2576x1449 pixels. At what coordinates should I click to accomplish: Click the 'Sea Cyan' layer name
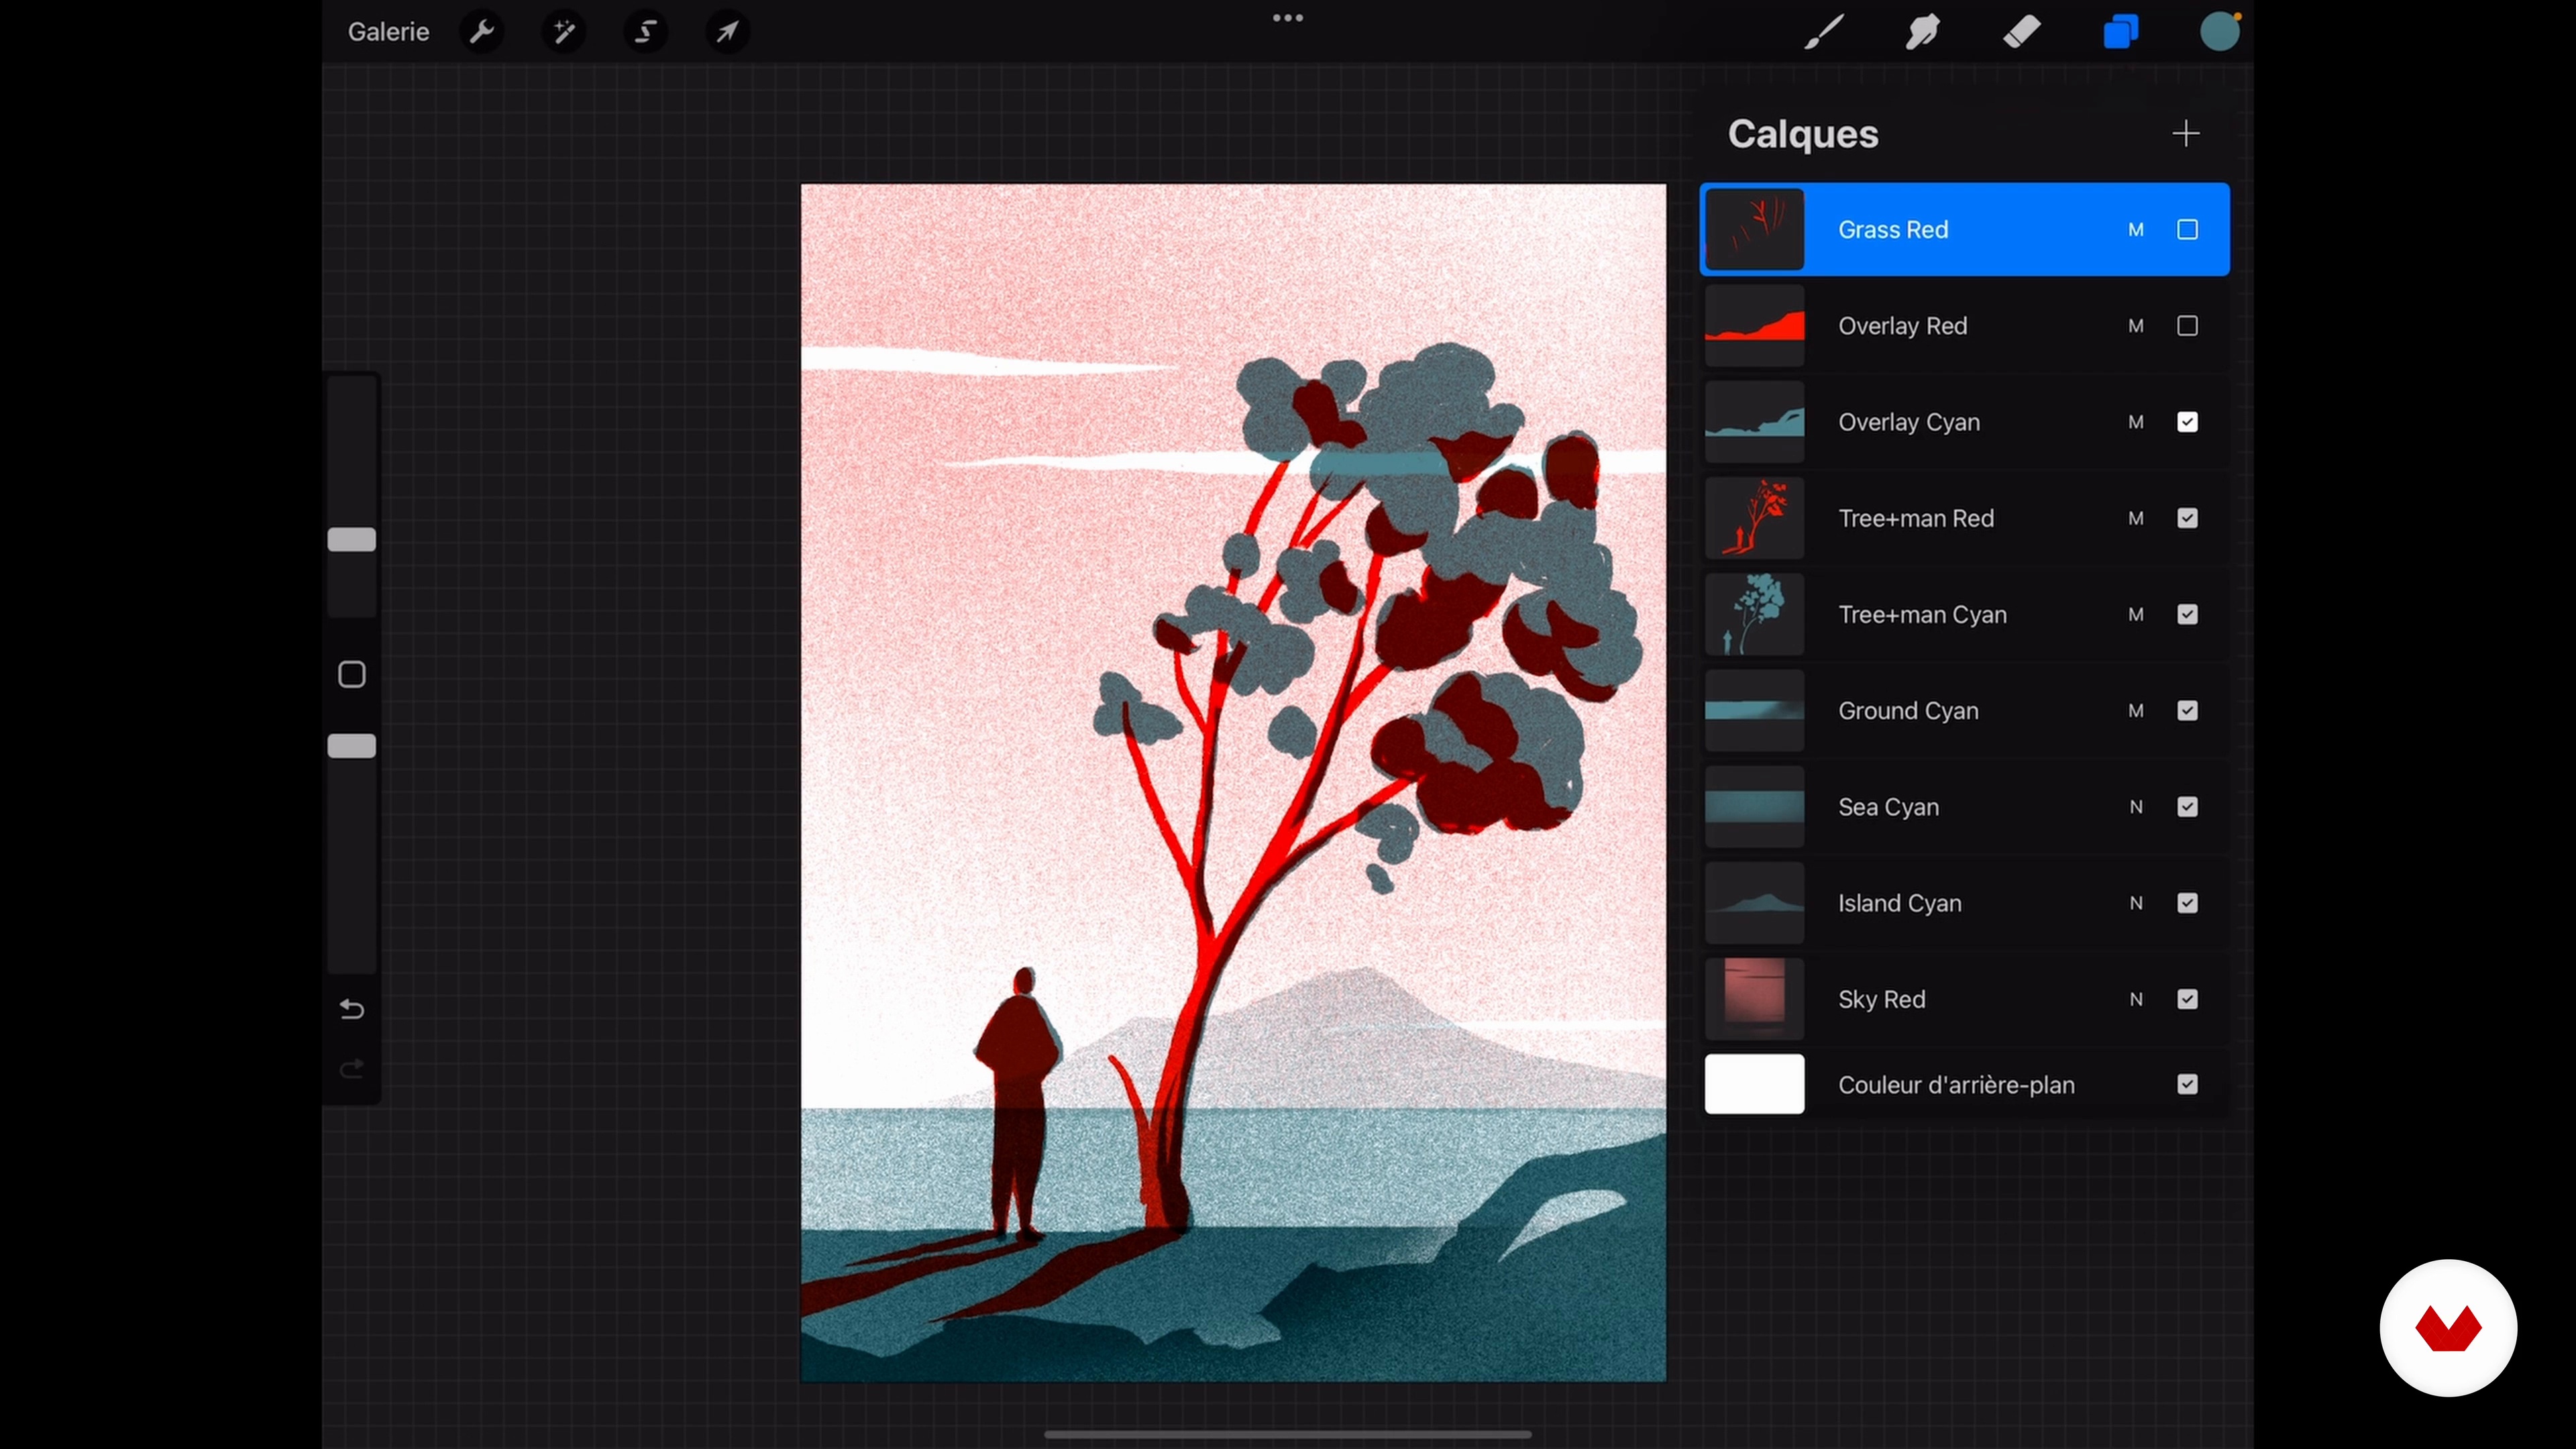pos(1888,807)
